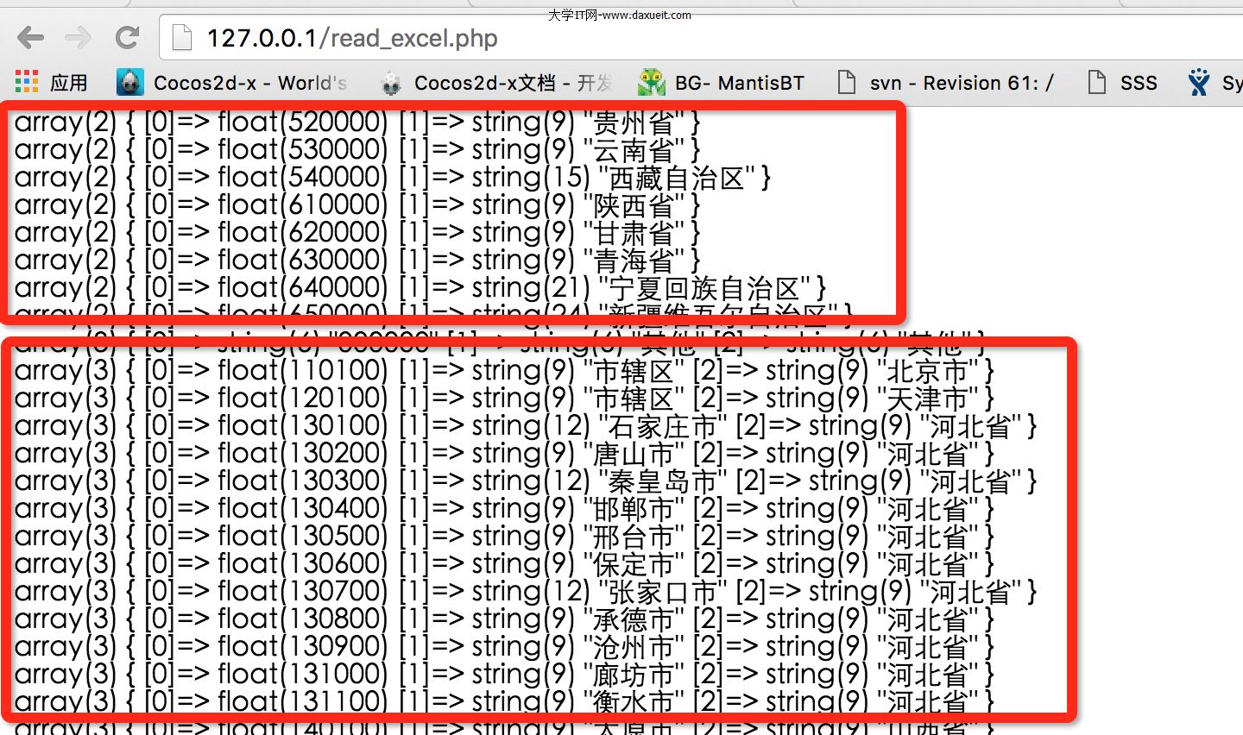
Task: Click "市辖区" in the float(120100) row
Action: (x=633, y=398)
